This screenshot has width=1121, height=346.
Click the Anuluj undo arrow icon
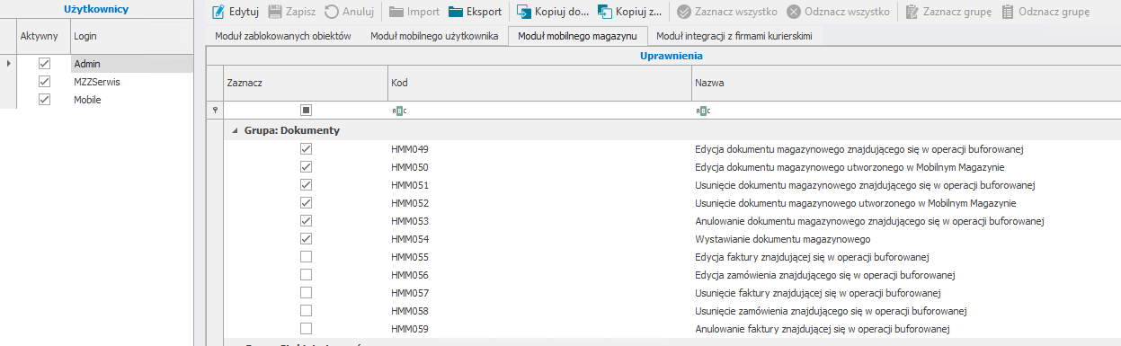point(332,13)
